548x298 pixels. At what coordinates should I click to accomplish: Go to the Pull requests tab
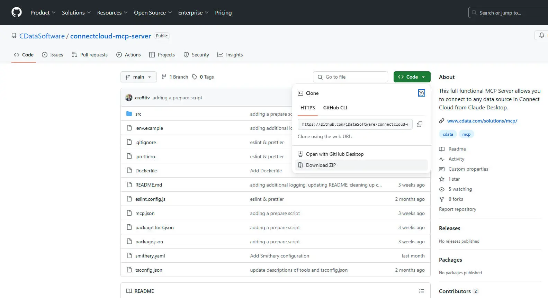point(90,55)
